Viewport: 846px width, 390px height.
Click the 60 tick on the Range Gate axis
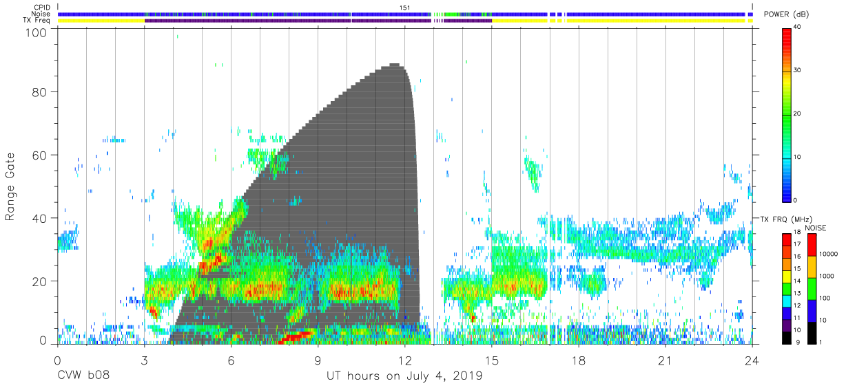(40, 155)
